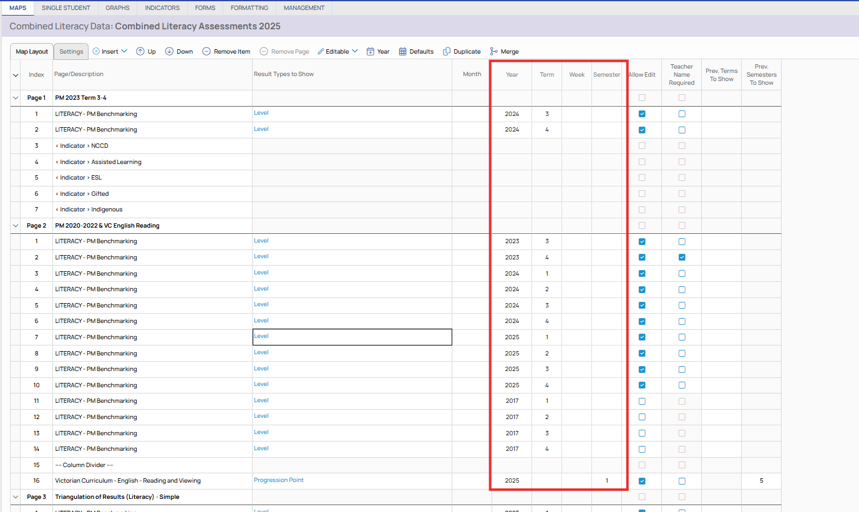This screenshot has width=859, height=512.
Task: Enable Teacher Name Required for 2024 Term 1 row
Action: coord(682,274)
